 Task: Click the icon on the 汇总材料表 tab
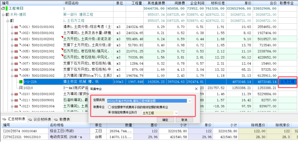[4, 119]
